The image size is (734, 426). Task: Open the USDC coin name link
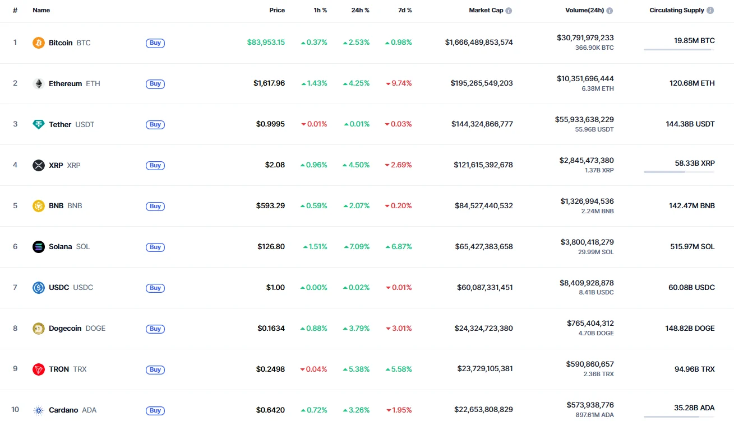pyautogui.click(x=59, y=288)
